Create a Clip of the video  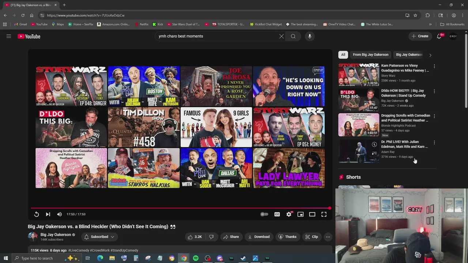click(311, 237)
